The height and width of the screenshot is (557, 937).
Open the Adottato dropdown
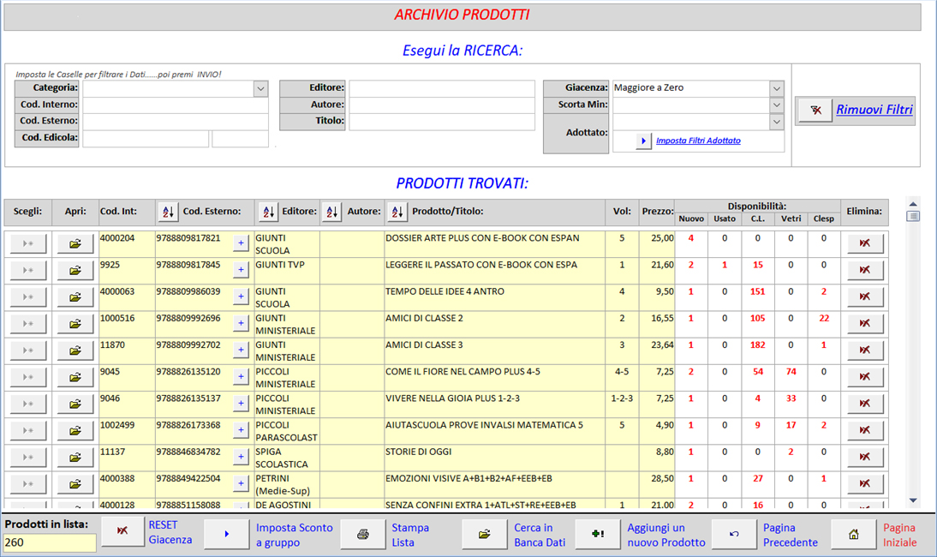coord(776,122)
